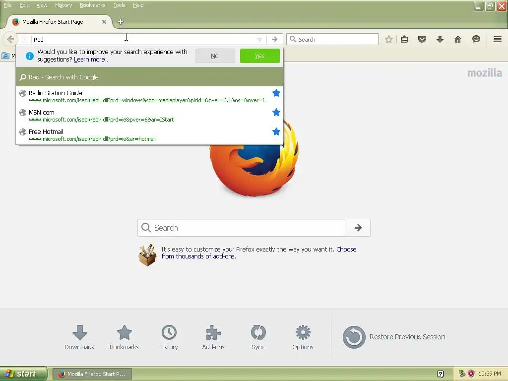
Task: Open Options from the start page launcher
Action: (x=303, y=337)
